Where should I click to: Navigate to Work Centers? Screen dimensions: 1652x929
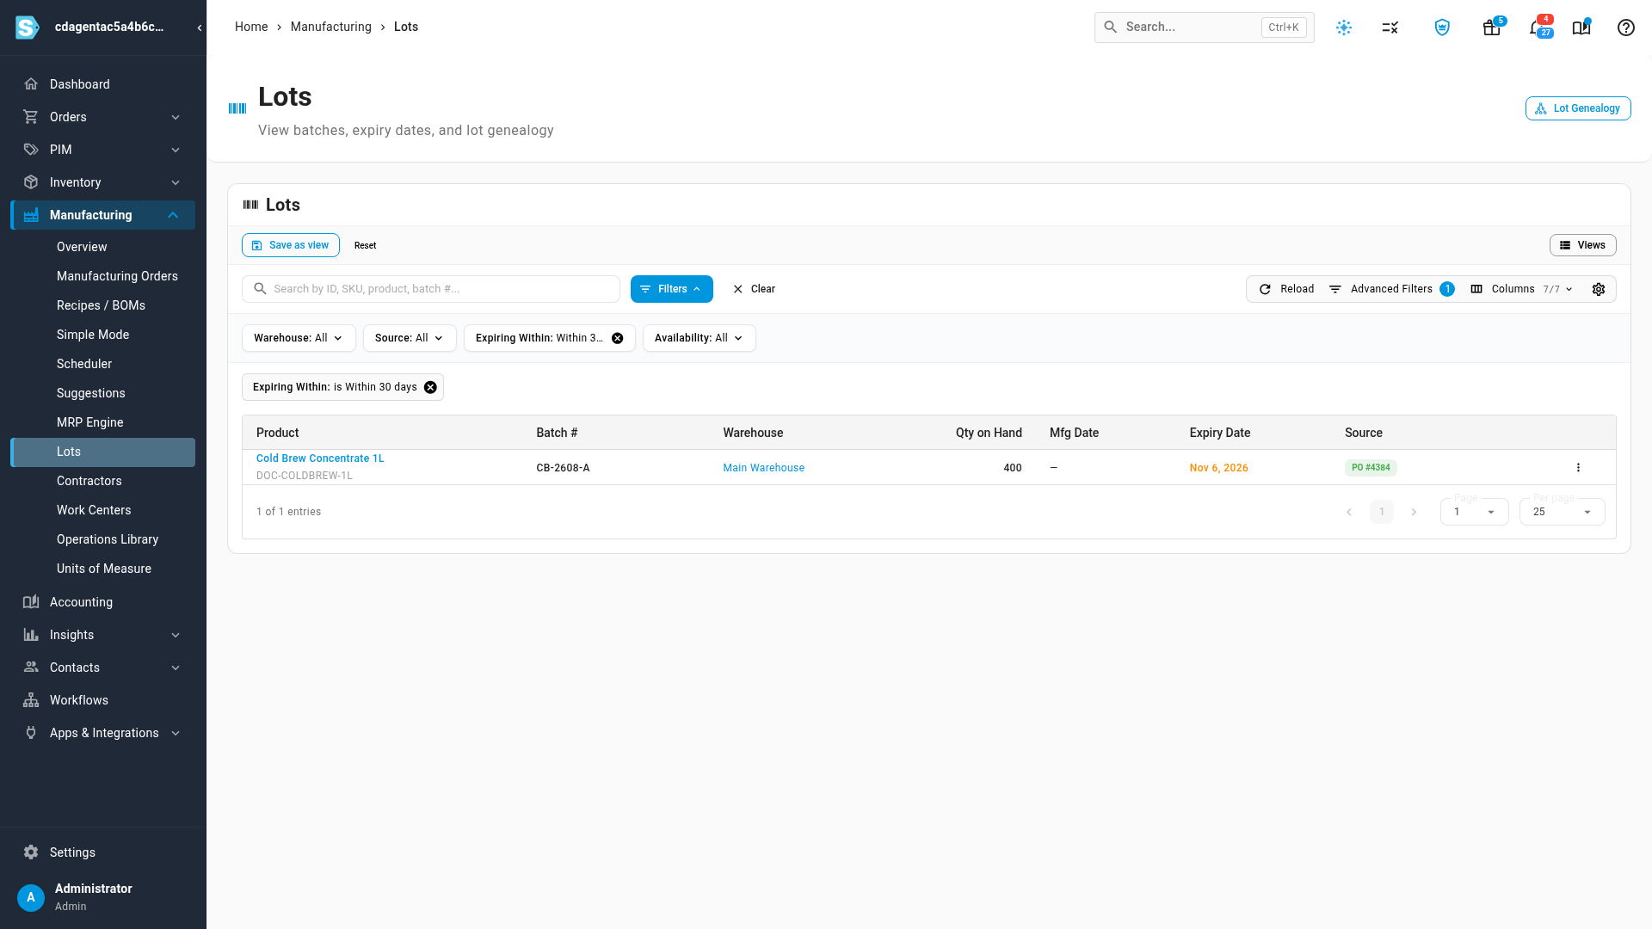tap(94, 510)
